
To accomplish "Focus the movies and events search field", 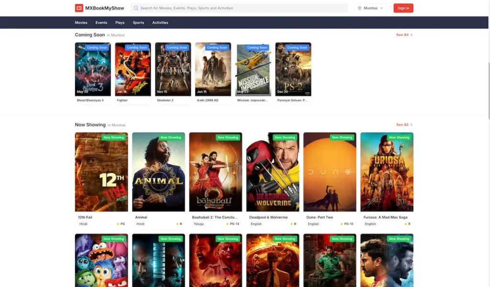I will (x=239, y=8).
